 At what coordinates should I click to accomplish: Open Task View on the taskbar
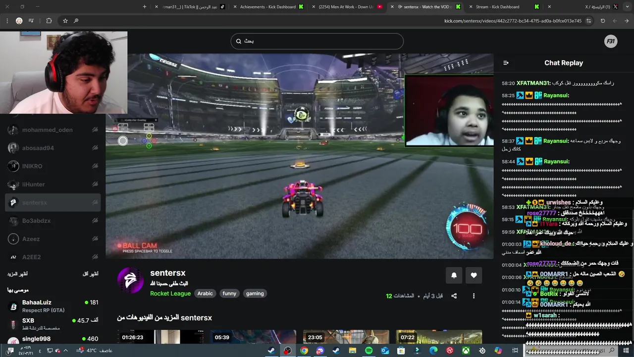click(515, 351)
